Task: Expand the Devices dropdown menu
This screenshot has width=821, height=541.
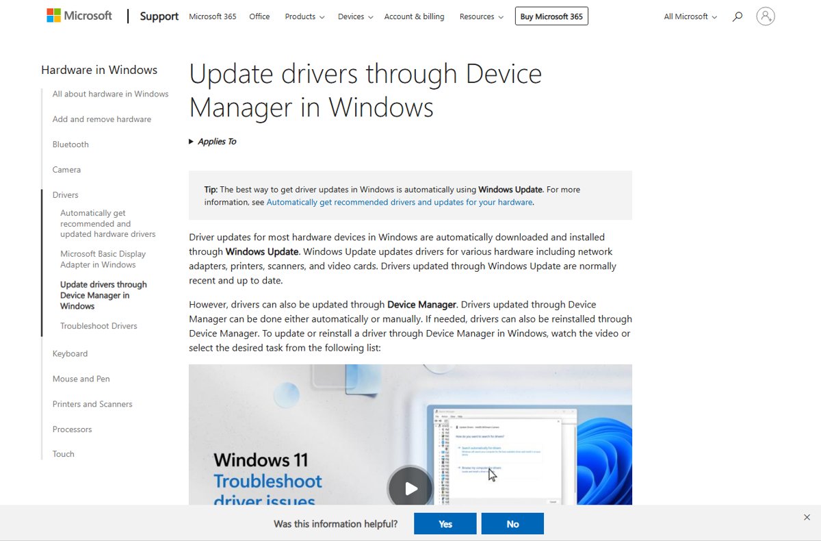Action: point(356,16)
